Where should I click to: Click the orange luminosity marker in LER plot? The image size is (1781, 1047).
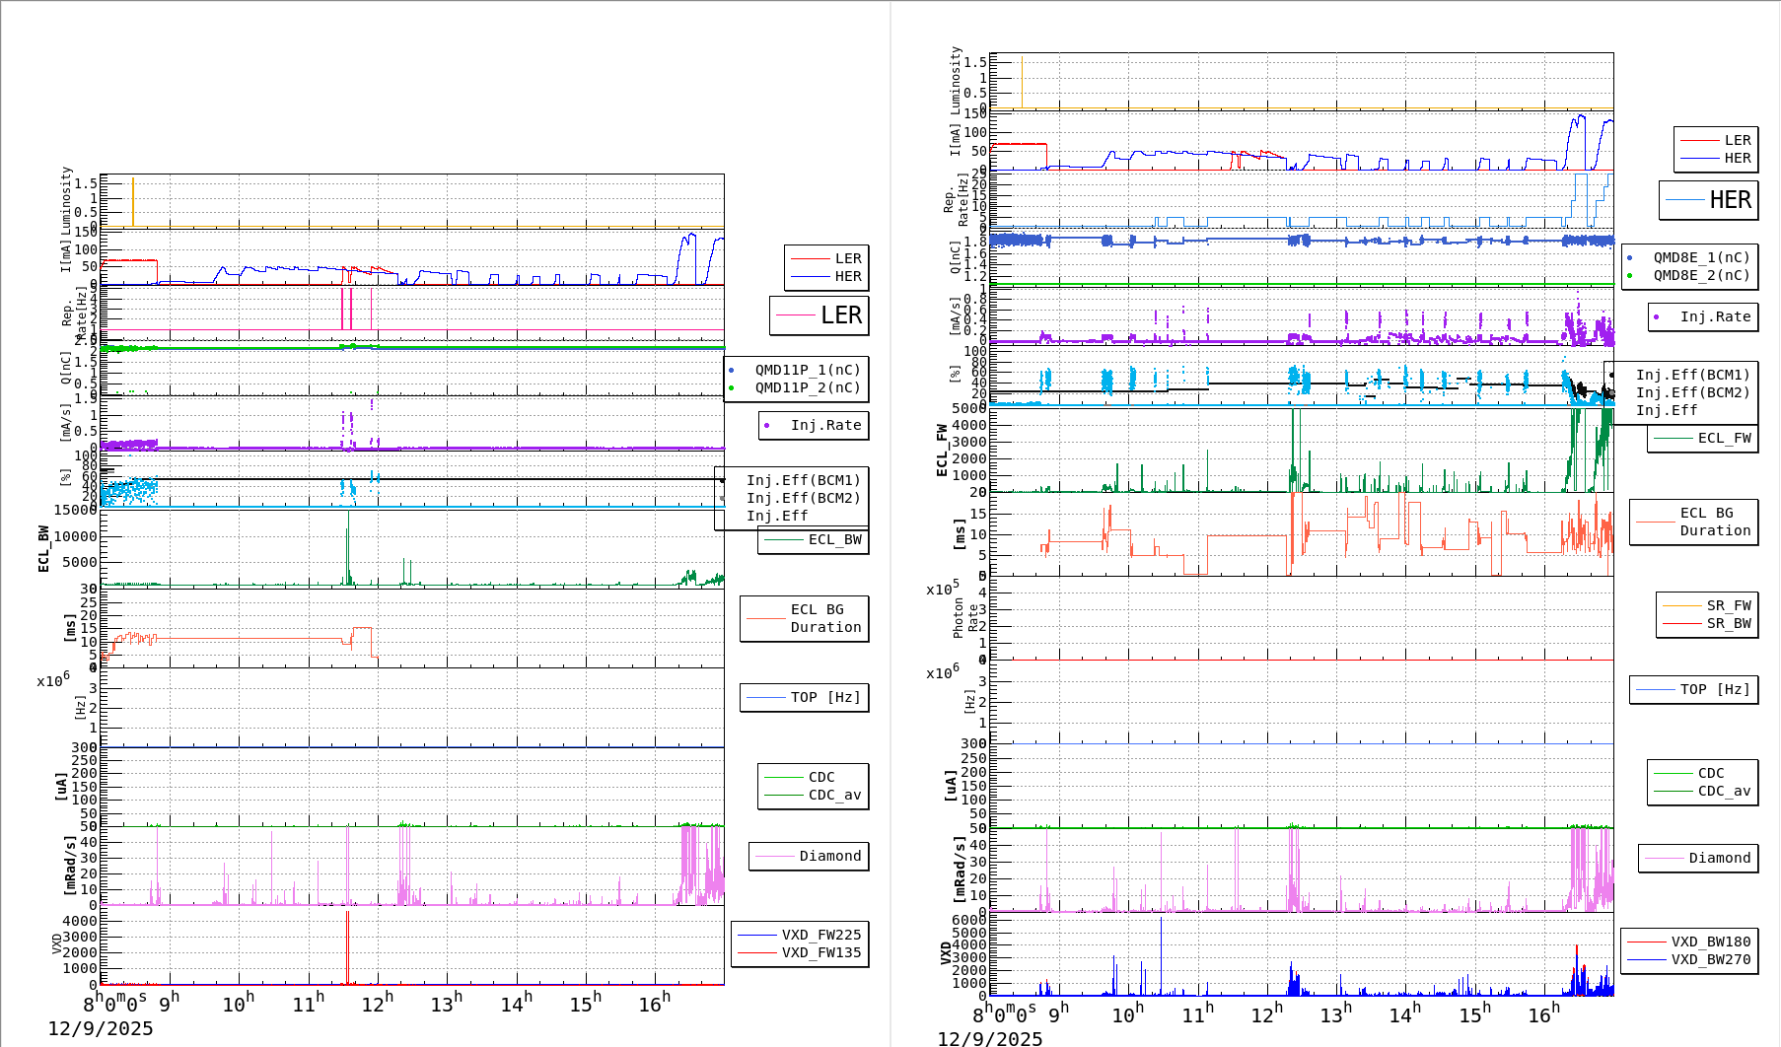133,201
